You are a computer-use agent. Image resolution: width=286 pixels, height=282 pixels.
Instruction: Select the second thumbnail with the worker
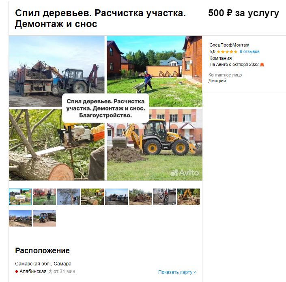[44, 197]
